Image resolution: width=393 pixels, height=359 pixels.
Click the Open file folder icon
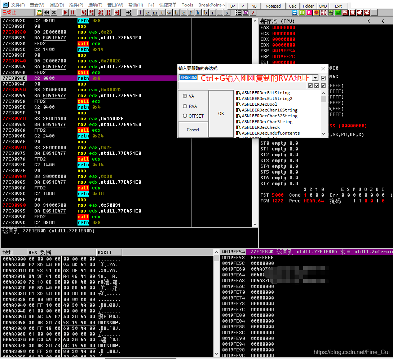[39, 13]
